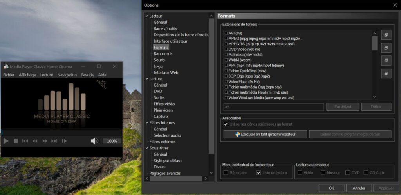Mute audio with the speaker icon
The width and height of the screenshot is (401, 195).
pyautogui.click(x=94, y=141)
